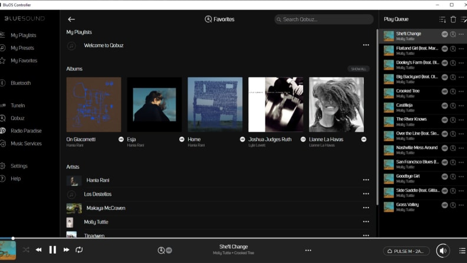Click quality badge next to Esja

tap(182, 139)
